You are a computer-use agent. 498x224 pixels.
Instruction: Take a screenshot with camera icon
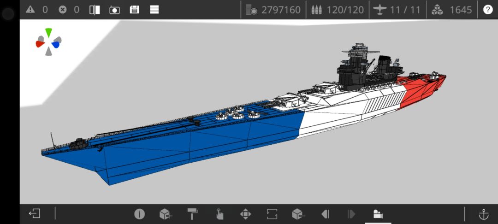[115, 10]
